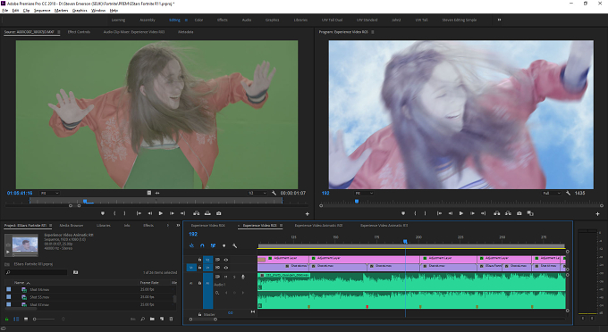
Task: Click Program monitor playhead scrubber
Action: pos(357,201)
